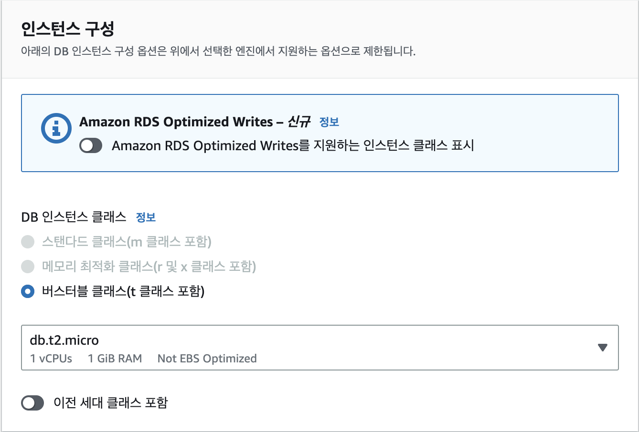
Task: Select the 스탠다드 클래스 radio button
Action: tap(28, 242)
